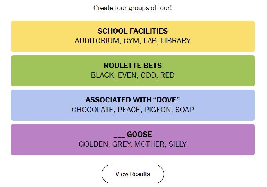Click the word LIBRARY in yellow group
The height and width of the screenshot is (187, 267).
click(176, 41)
